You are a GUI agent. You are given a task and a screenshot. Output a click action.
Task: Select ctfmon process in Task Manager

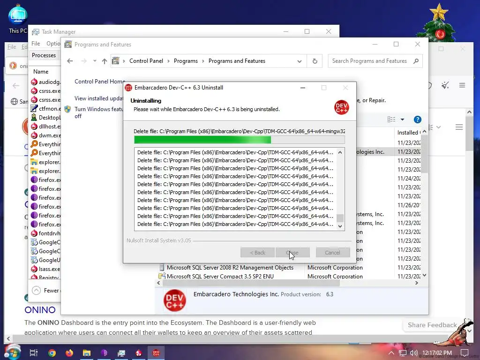pos(45,109)
